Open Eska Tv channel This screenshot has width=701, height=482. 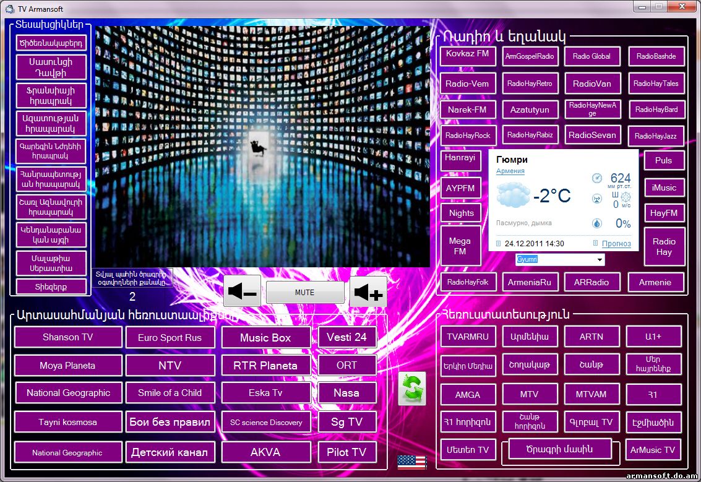265,392
